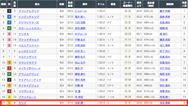The image size is (188, 106).
Task: Select horse weight cell 472 (-8)
Action: point(148,17)
